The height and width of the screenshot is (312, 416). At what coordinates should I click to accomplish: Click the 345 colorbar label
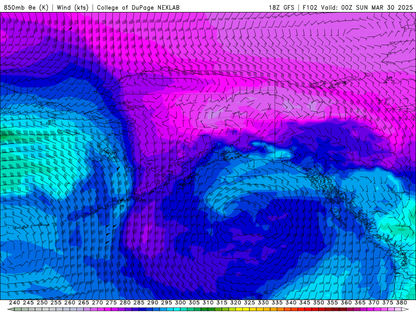tap(305, 303)
